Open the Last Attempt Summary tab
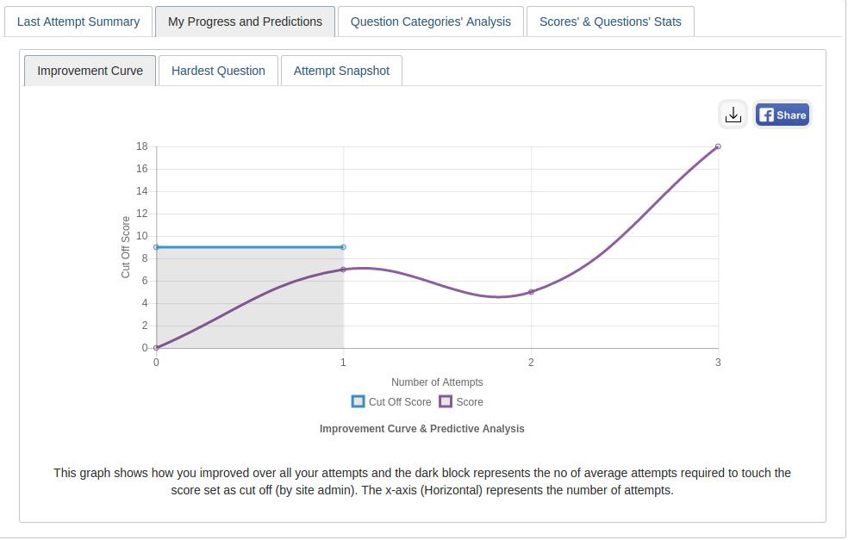Viewport: 848px width, 540px height. (x=78, y=22)
